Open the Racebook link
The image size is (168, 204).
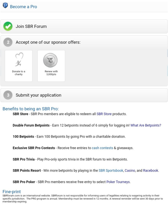point(151,171)
